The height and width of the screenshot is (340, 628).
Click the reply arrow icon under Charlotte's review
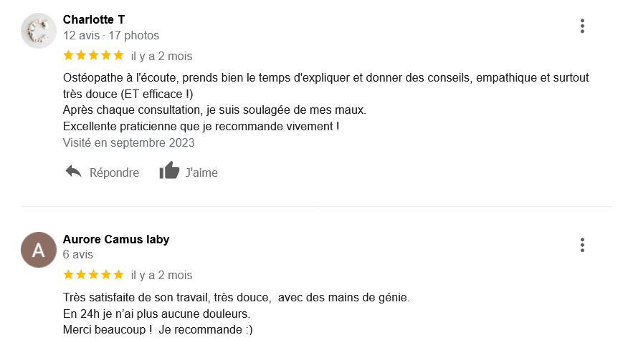point(73,172)
